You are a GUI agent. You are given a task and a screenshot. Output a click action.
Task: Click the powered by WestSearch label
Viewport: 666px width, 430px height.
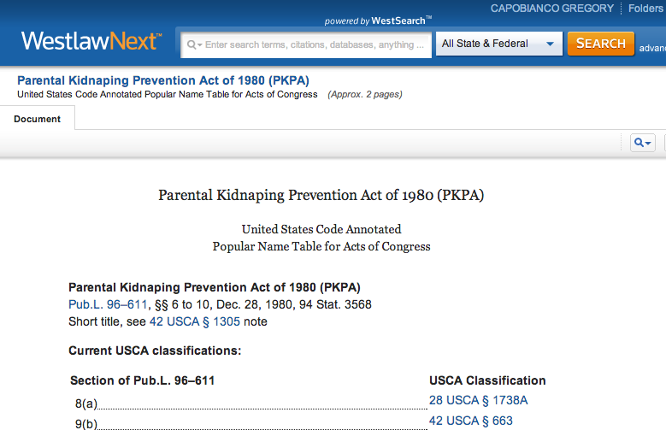click(x=378, y=21)
